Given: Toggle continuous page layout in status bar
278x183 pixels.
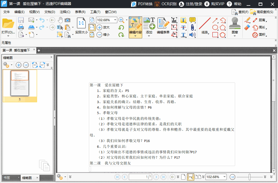Looking at the screenshot, I should click(x=191, y=177).
